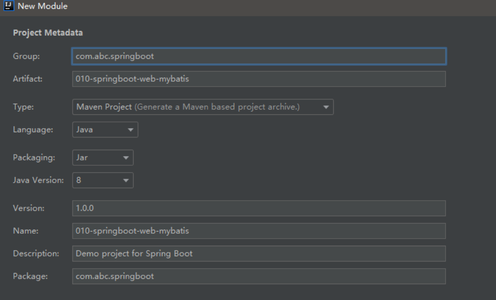Open the Language dropdown showing Java
Image resolution: width=496 pixels, height=300 pixels.
click(x=105, y=129)
